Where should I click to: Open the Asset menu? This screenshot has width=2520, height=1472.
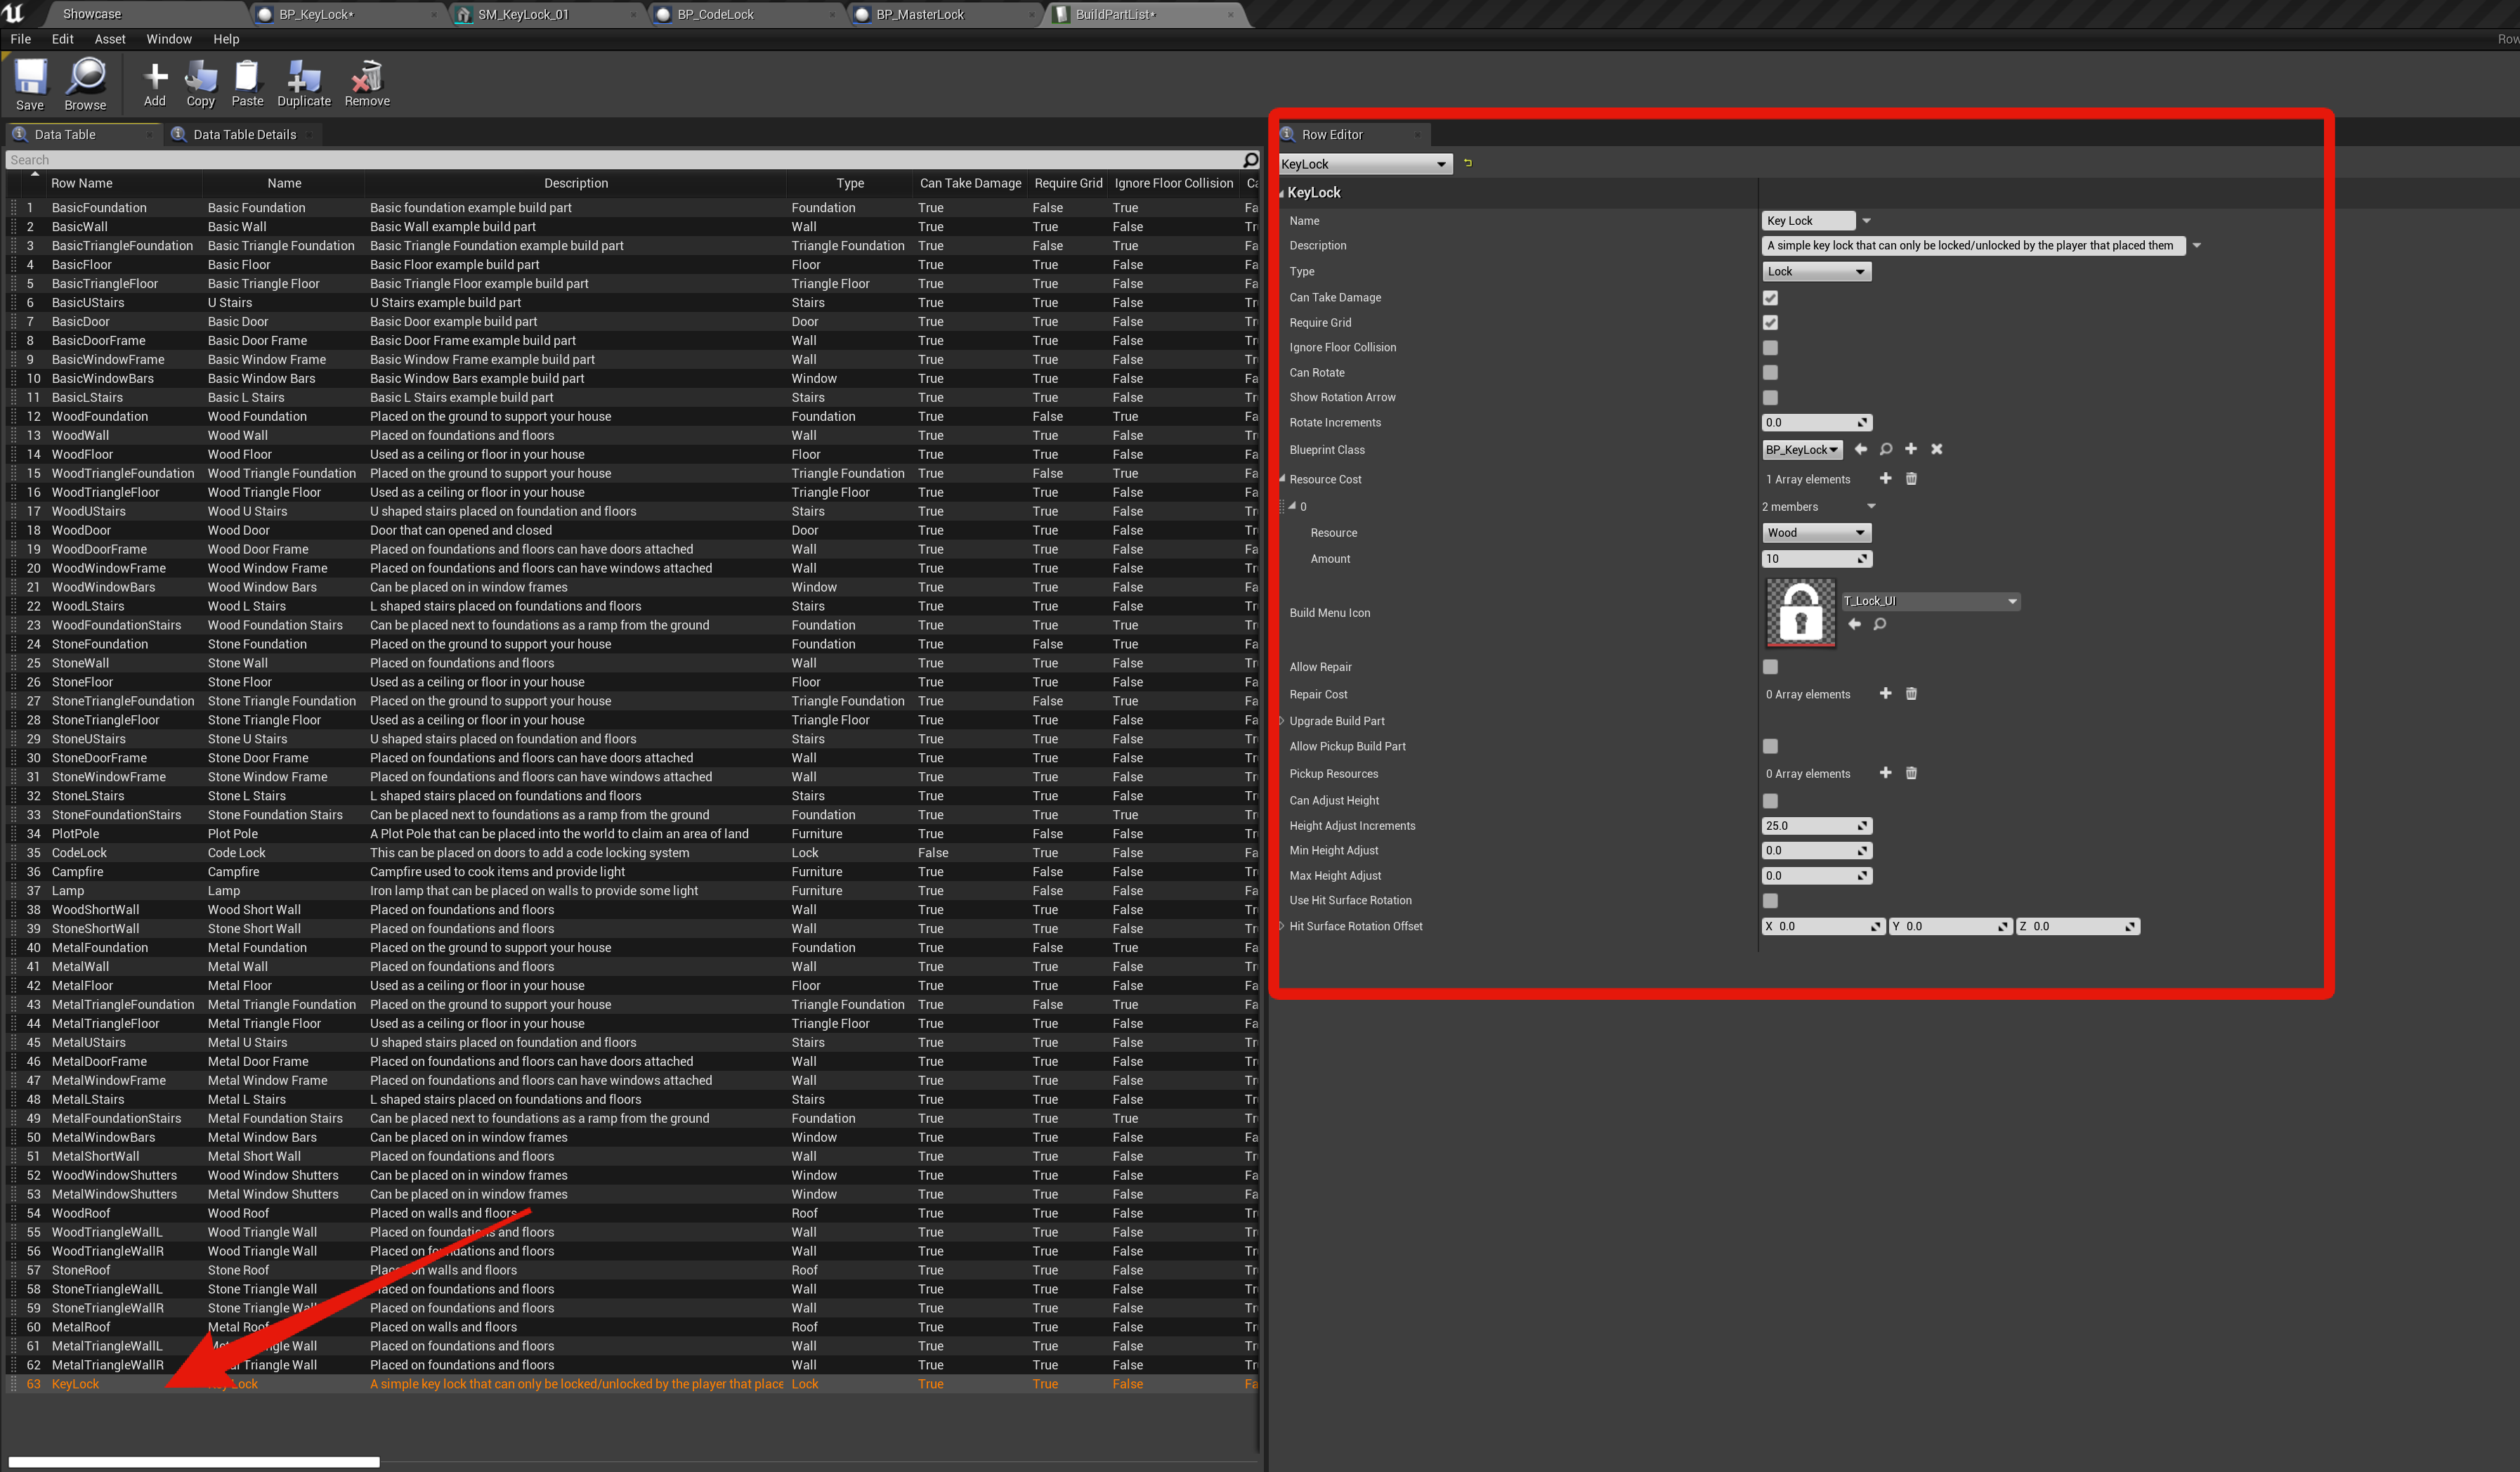tap(110, 39)
